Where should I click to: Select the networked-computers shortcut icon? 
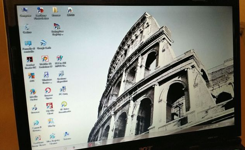pyautogui.click(x=63, y=89)
